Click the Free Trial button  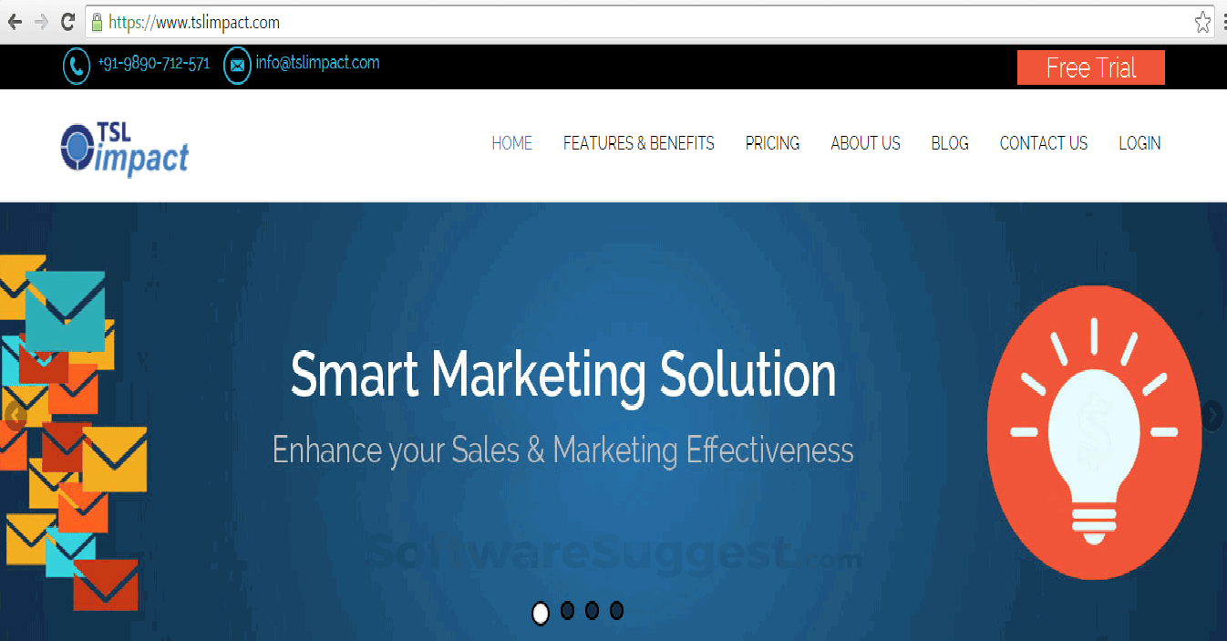(x=1091, y=68)
